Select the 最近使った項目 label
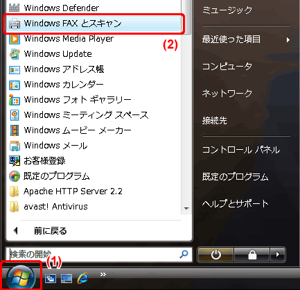300x290 pixels. click(231, 39)
